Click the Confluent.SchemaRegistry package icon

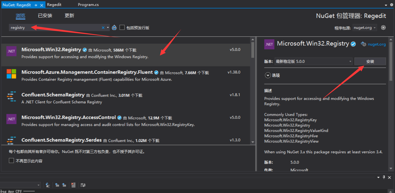pyautogui.click(x=11, y=96)
